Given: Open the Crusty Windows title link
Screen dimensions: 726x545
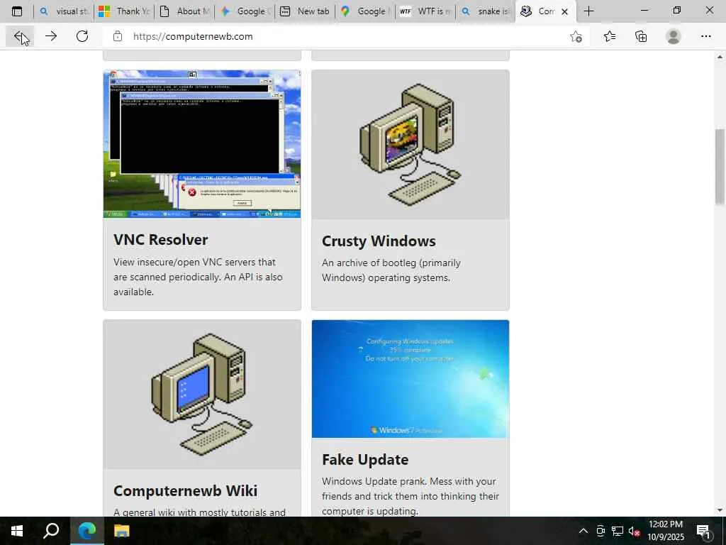Looking at the screenshot, I should (x=379, y=241).
